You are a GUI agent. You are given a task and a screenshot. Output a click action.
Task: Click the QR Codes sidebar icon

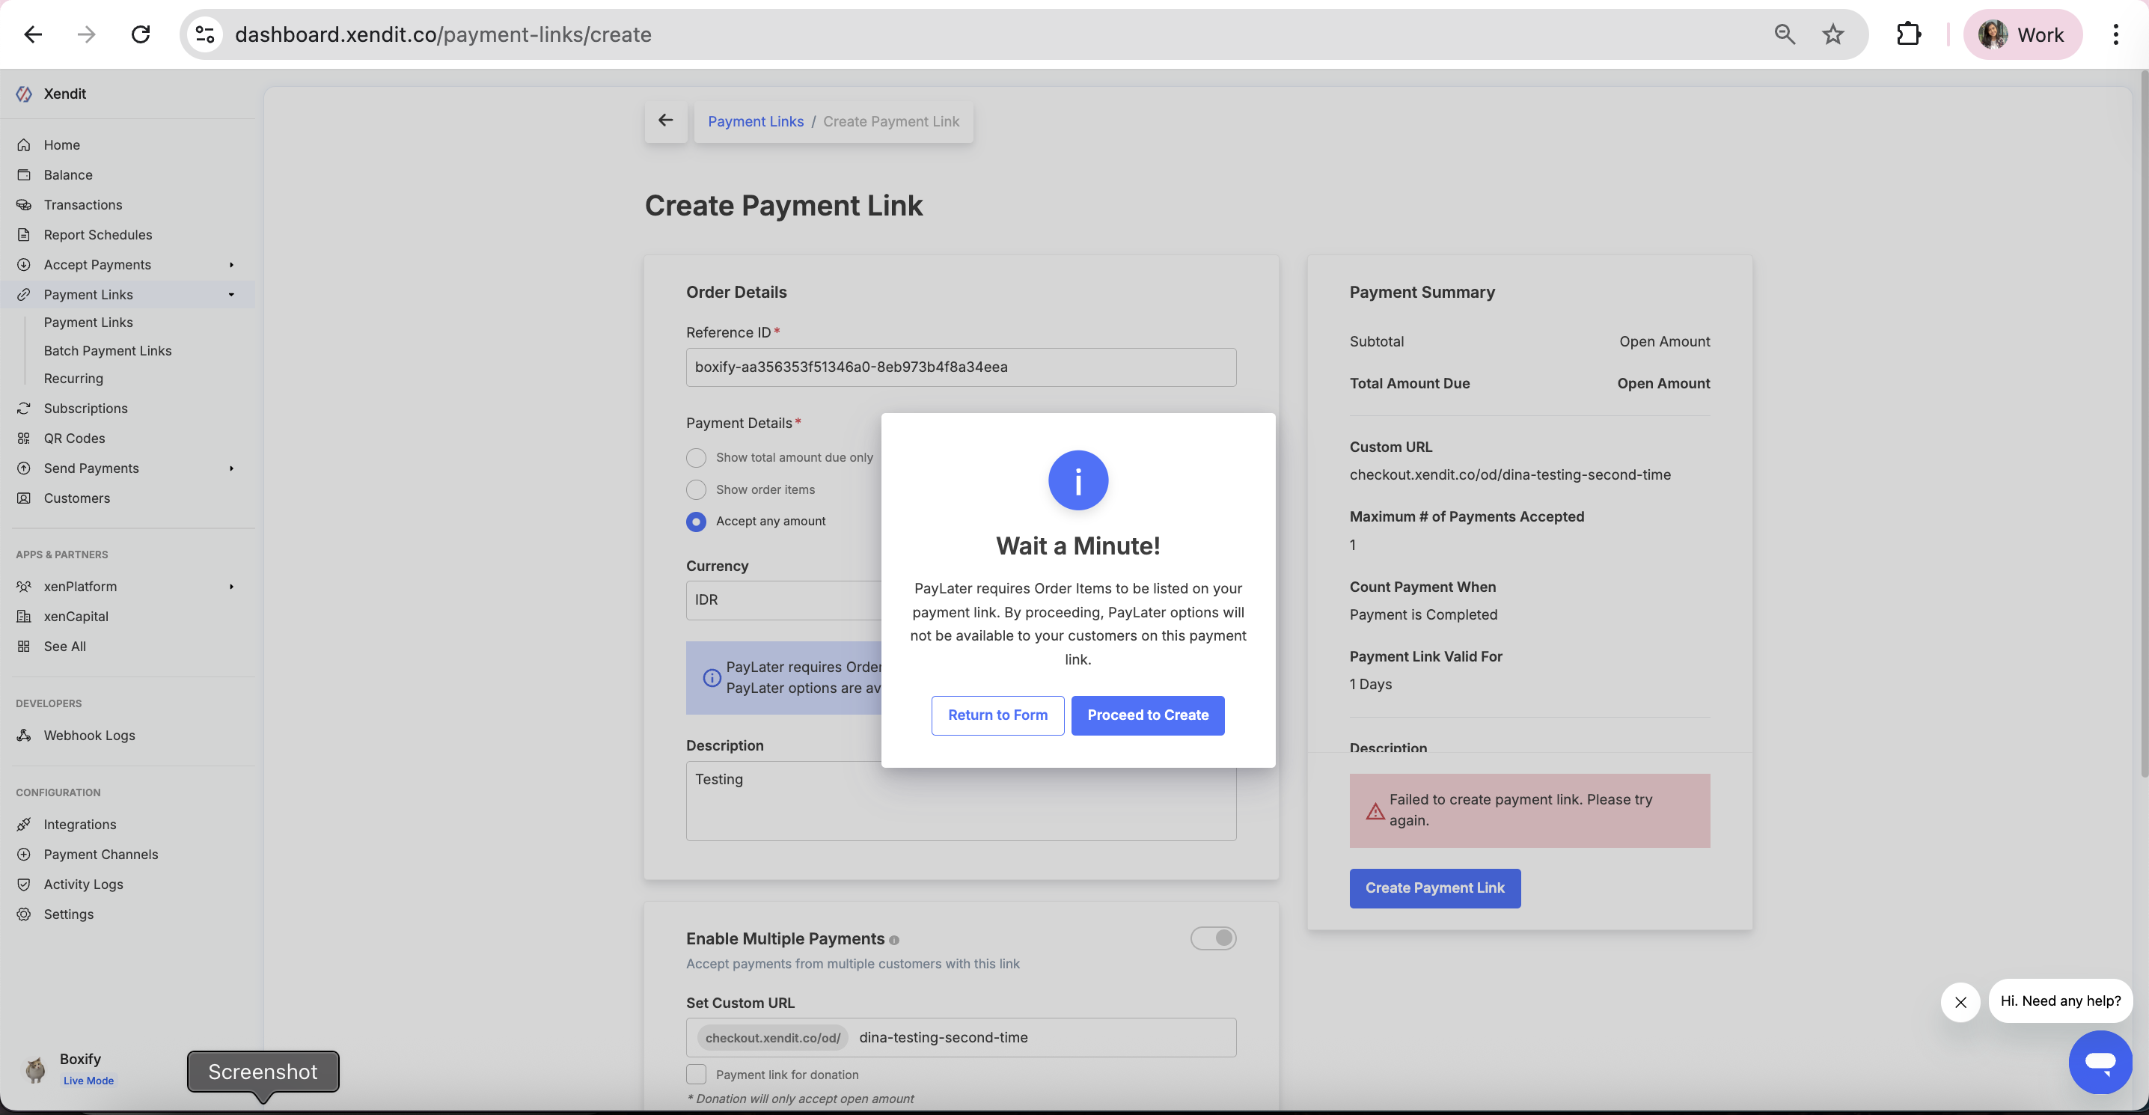click(24, 439)
